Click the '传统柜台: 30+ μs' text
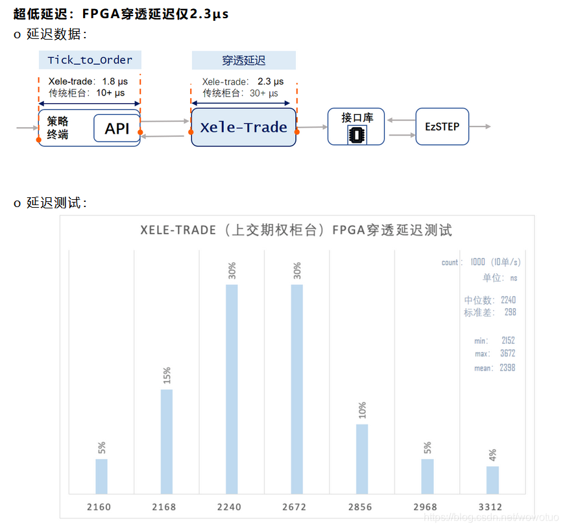Screen dimensions: 565x529 coord(241,93)
